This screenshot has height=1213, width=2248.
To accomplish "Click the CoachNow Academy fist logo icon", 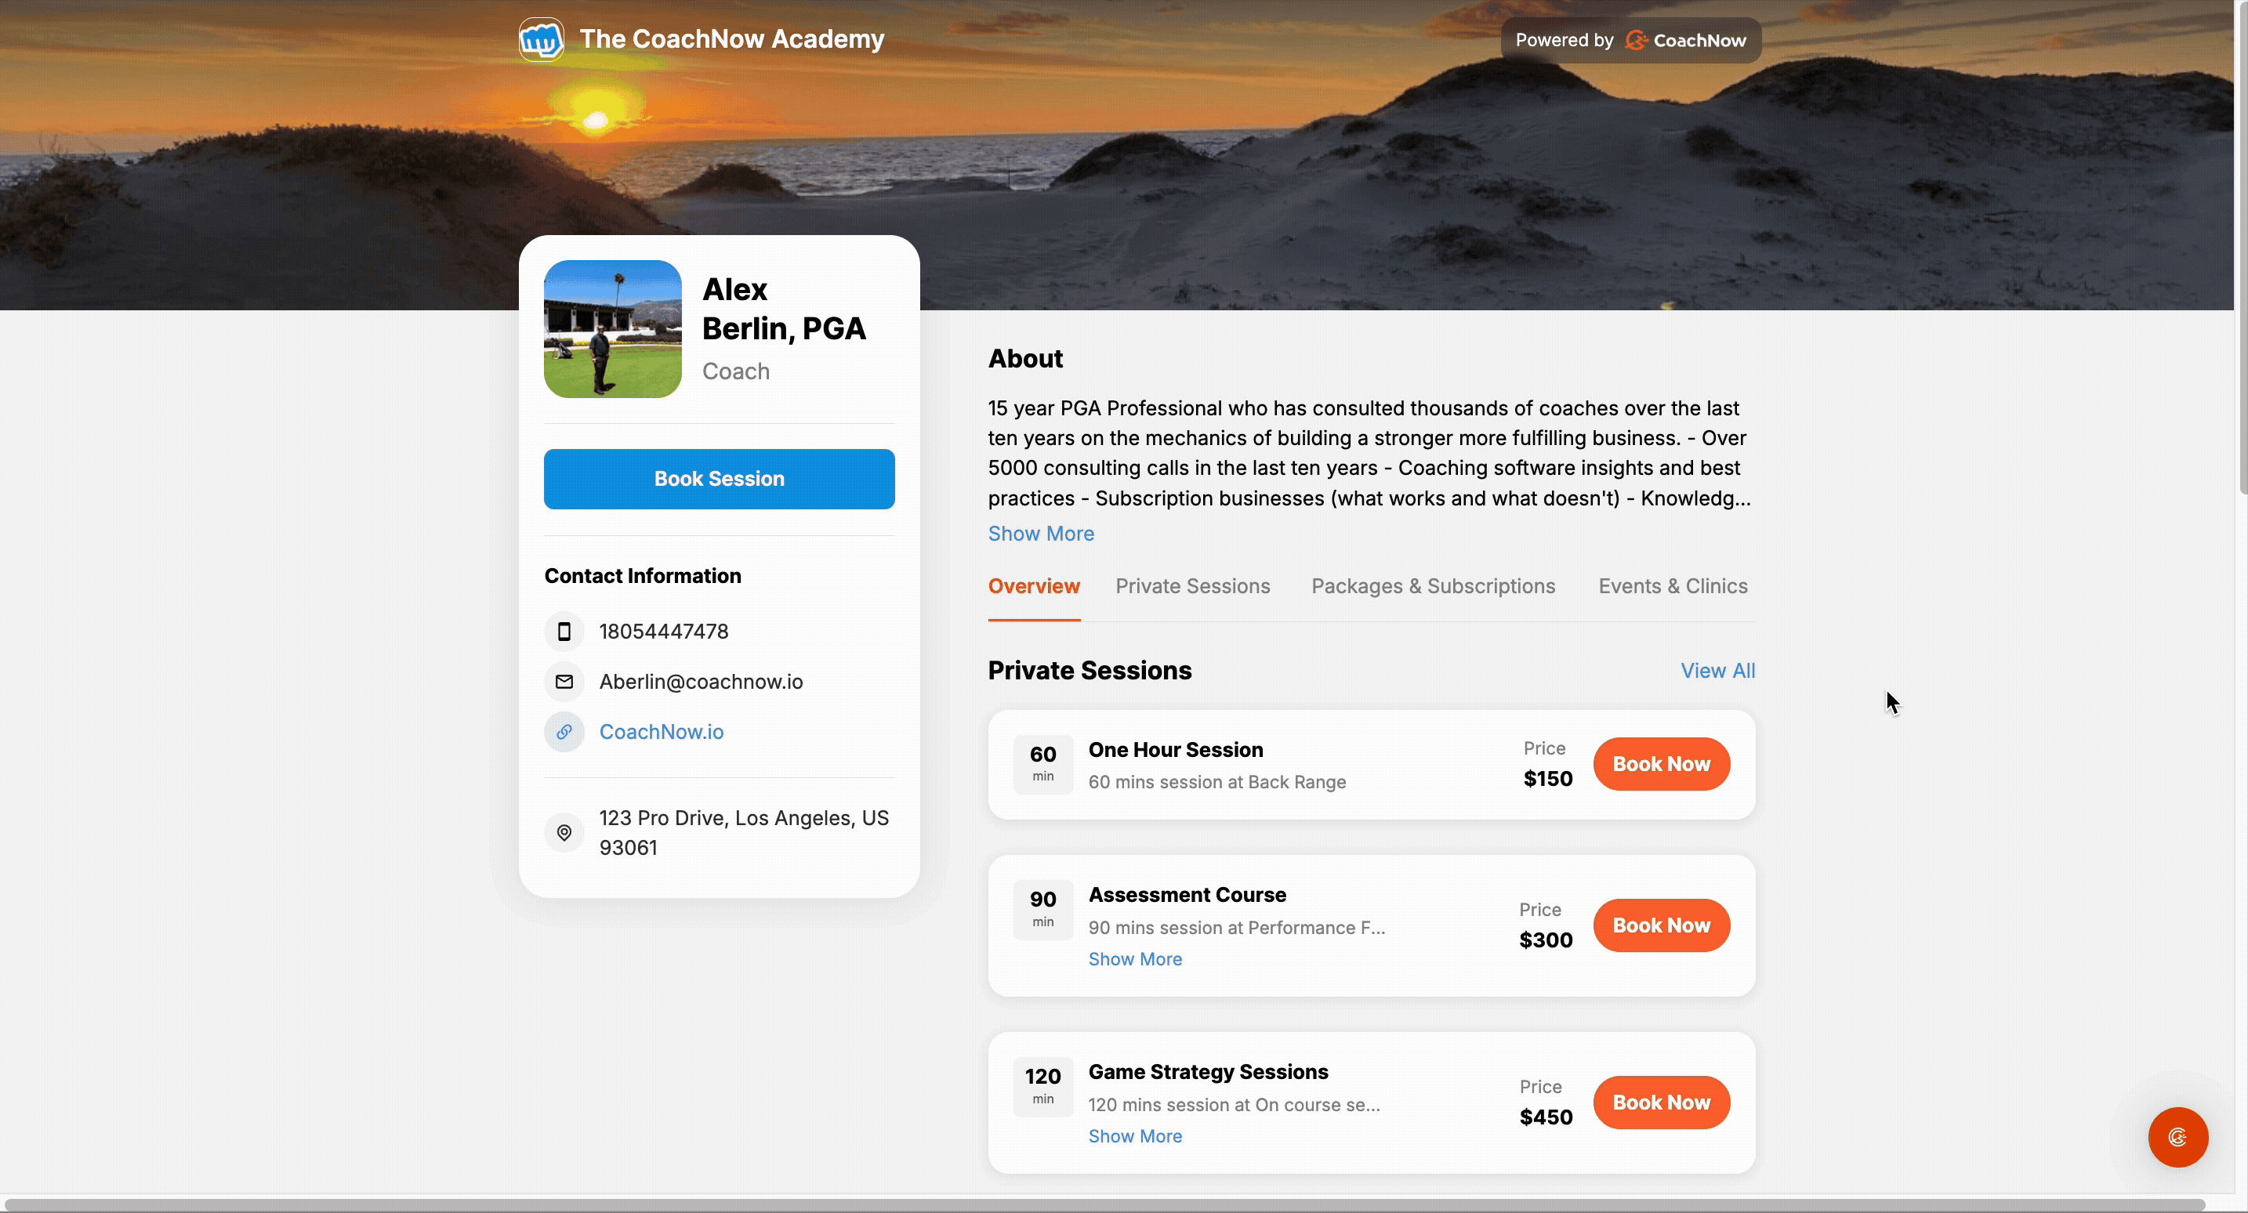I will pyautogui.click(x=541, y=39).
